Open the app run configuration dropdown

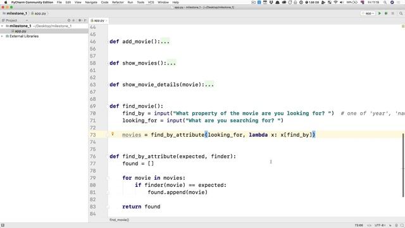point(368,13)
